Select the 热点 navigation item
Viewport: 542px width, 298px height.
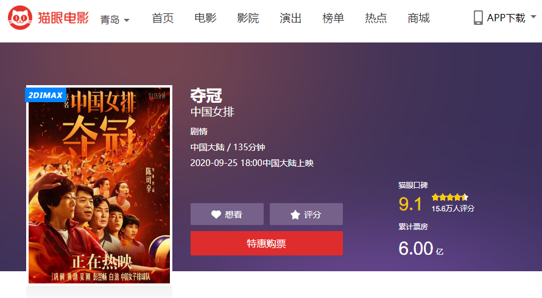[x=376, y=18]
